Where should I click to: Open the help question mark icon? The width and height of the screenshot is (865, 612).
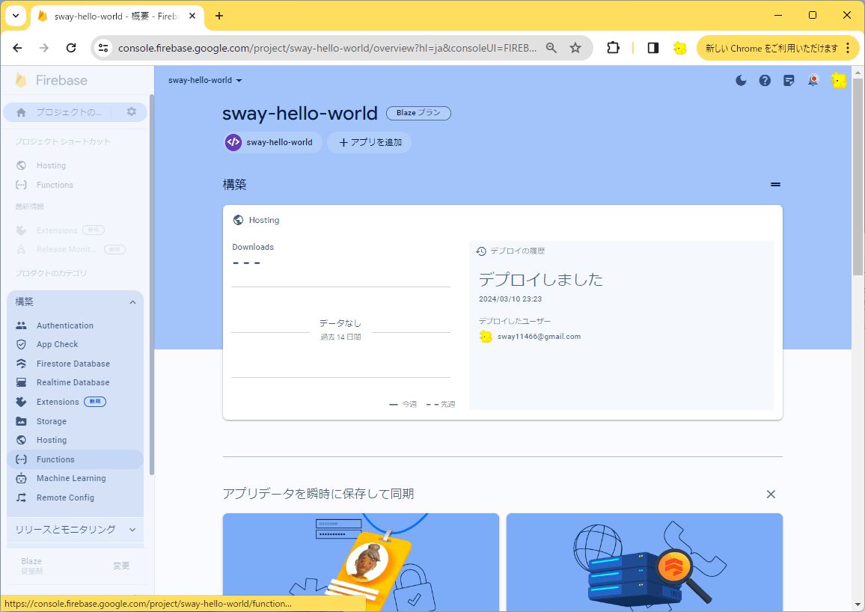765,81
